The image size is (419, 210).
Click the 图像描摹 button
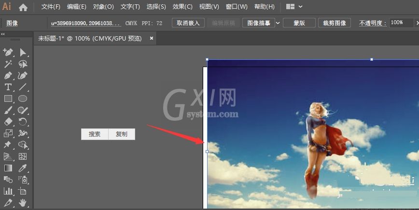pos(259,23)
